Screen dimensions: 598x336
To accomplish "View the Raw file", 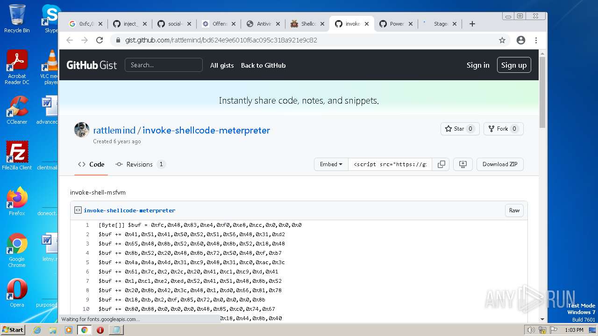I will tap(514, 210).
